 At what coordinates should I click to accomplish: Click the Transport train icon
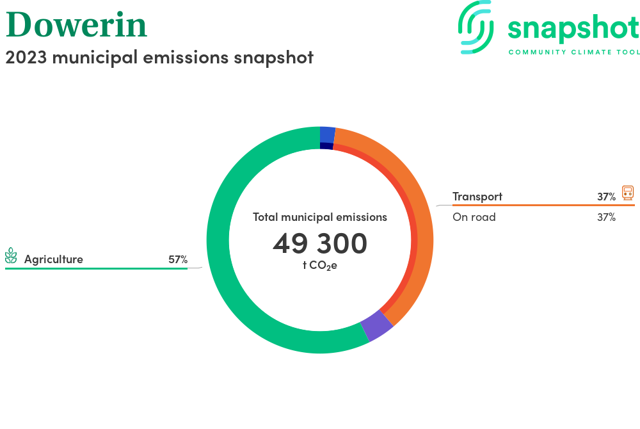coord(628,193)
